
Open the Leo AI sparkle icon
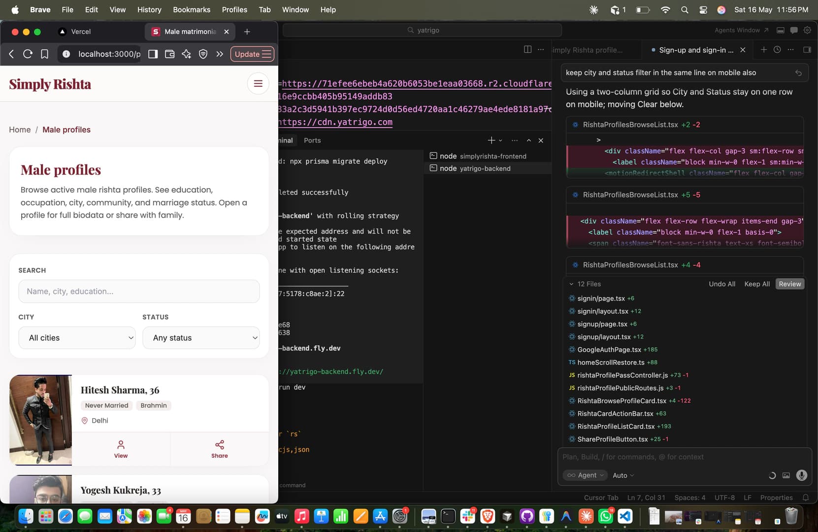point(187,54)
